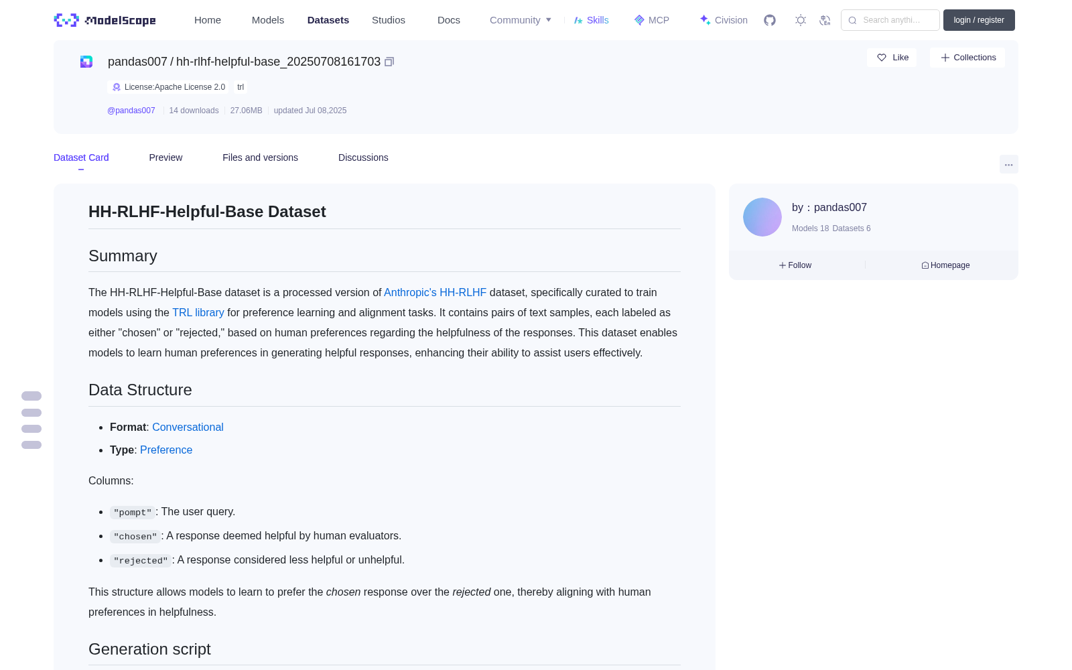Add to Collections with plus button
This screenshot has height=670, width=1072.
967,58
